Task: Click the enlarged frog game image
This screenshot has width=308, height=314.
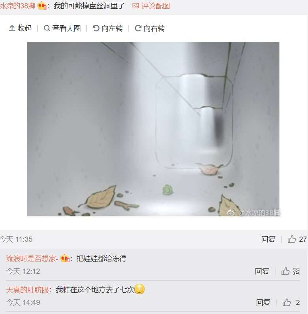Action: point(153,129)
